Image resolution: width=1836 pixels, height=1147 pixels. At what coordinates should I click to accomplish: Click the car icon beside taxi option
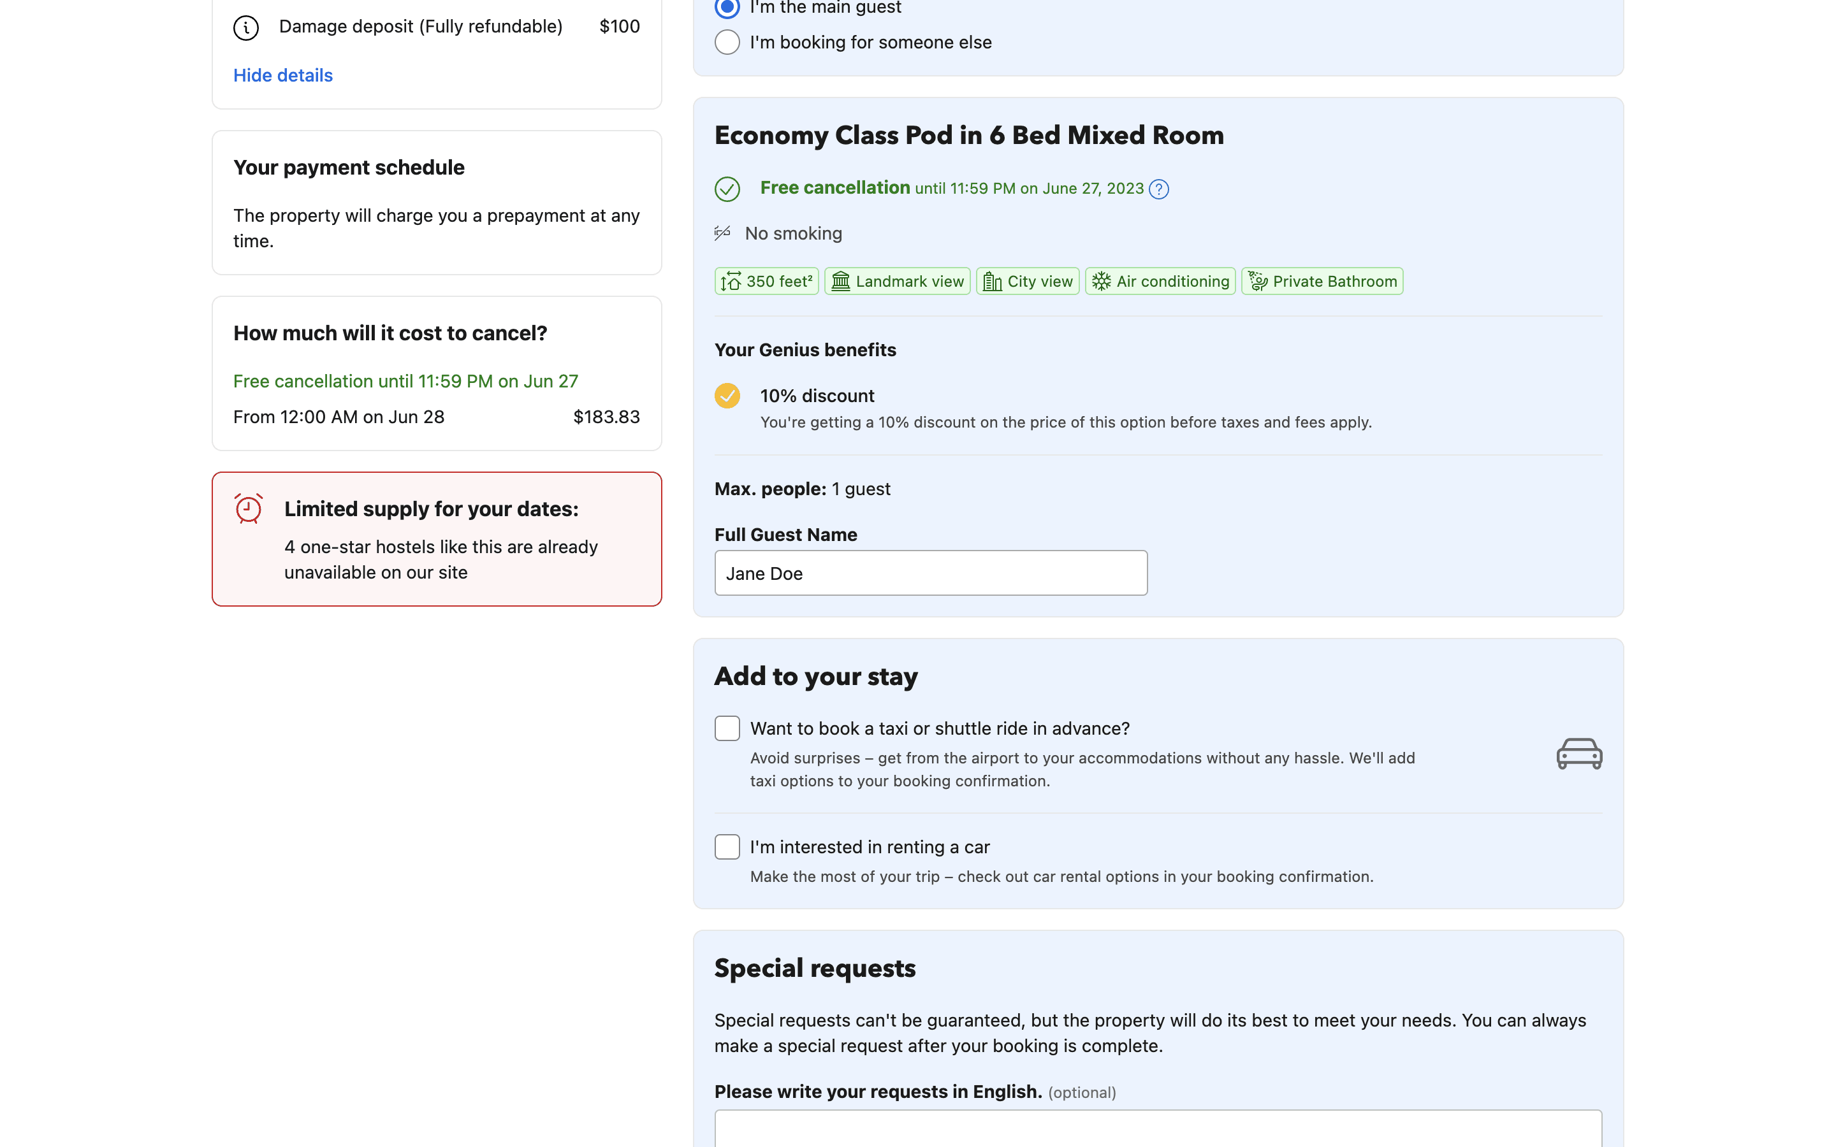pyautogui.click(x=1579, y=753)
